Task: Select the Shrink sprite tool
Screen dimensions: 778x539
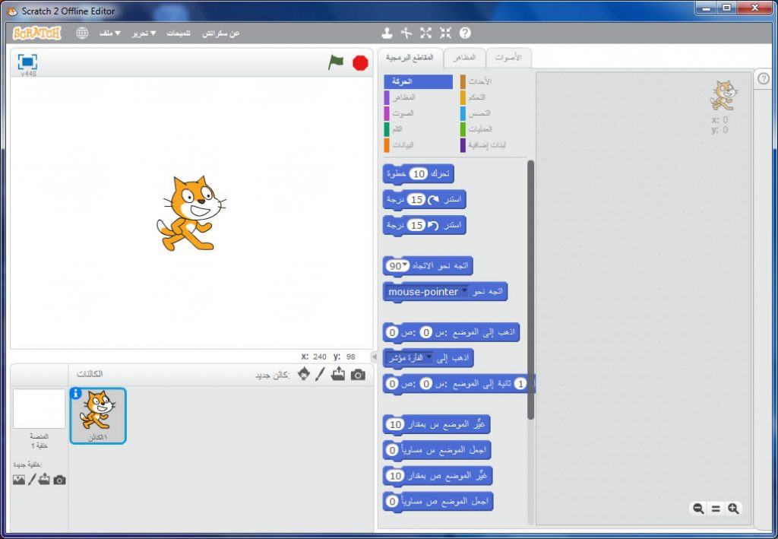Action: [445, 33]
